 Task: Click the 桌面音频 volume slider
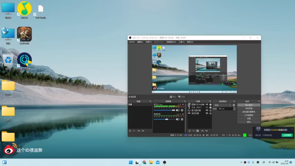164,119
